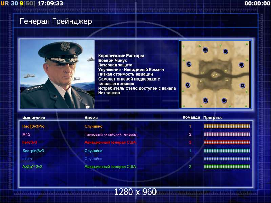Image resolution: width=271 pixels, height=203 pixels.
Task: Click start position marker 6 on the map
Action: click(x=205, y=50)
